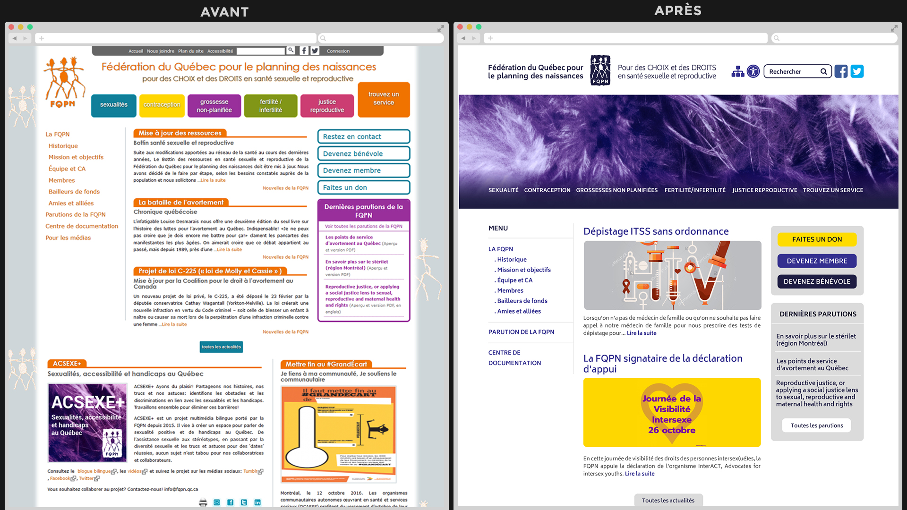Open GROSSESSES NON PLANIFIÉES menu item
The width and height of the screenshot is (907, 510).
(616, 190)
